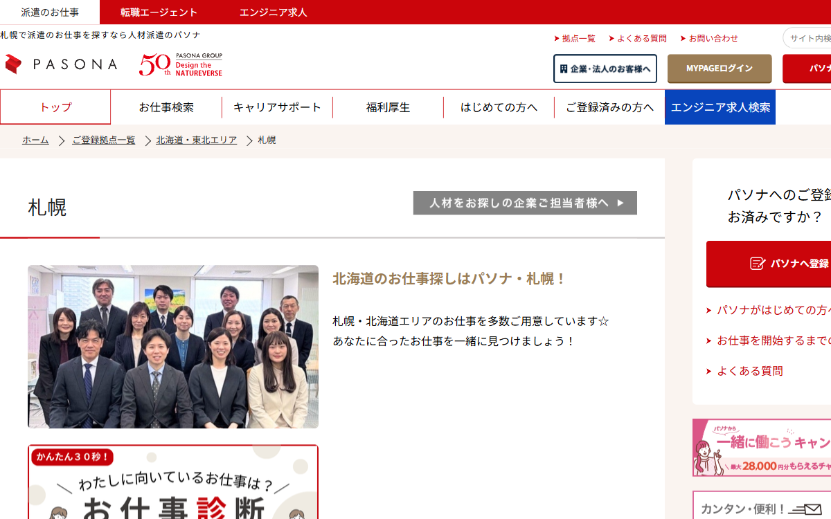
Task: Open the 拠点一覧 link
Action: (x=575, y=39)
